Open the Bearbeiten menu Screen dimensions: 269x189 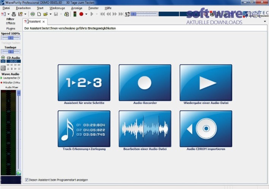pos(23,8)
